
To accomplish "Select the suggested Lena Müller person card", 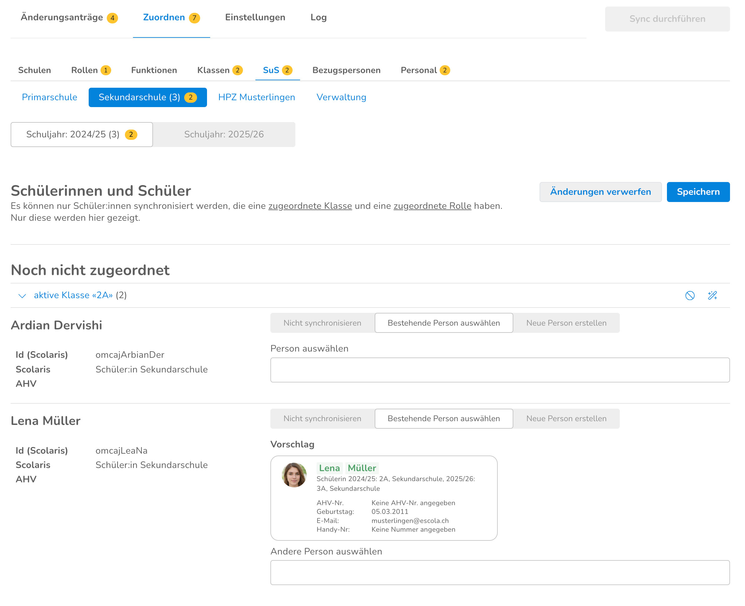I will [383, 498].
